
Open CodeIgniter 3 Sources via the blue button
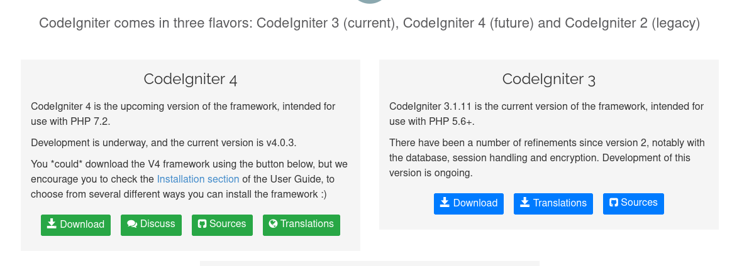click(633, 203)
